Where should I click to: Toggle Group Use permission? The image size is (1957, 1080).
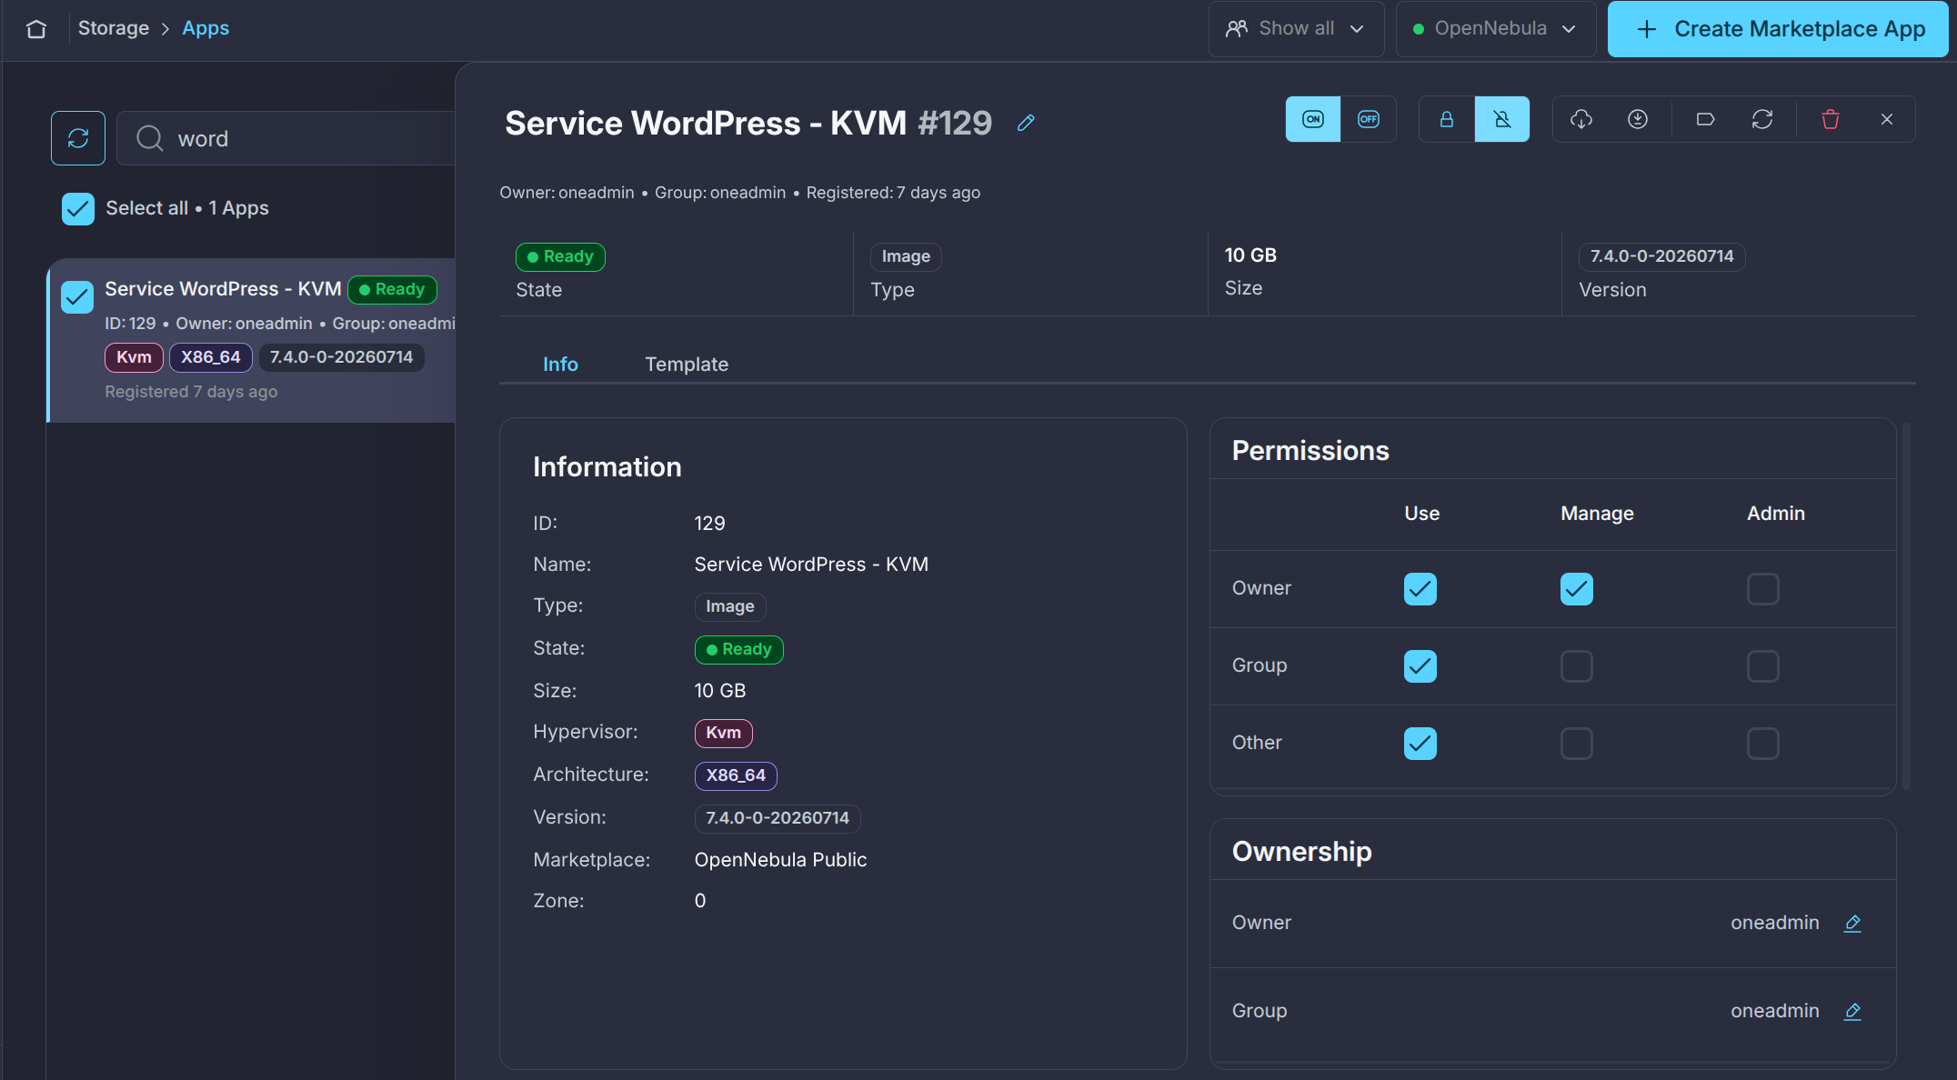point(1420,666)
